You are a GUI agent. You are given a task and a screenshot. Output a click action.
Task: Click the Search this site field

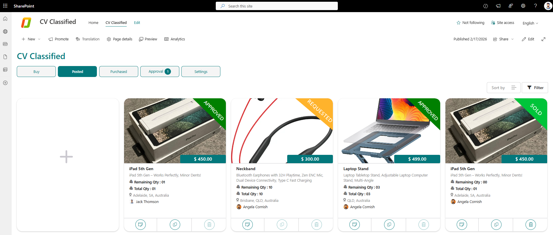(x=276, y=6)
